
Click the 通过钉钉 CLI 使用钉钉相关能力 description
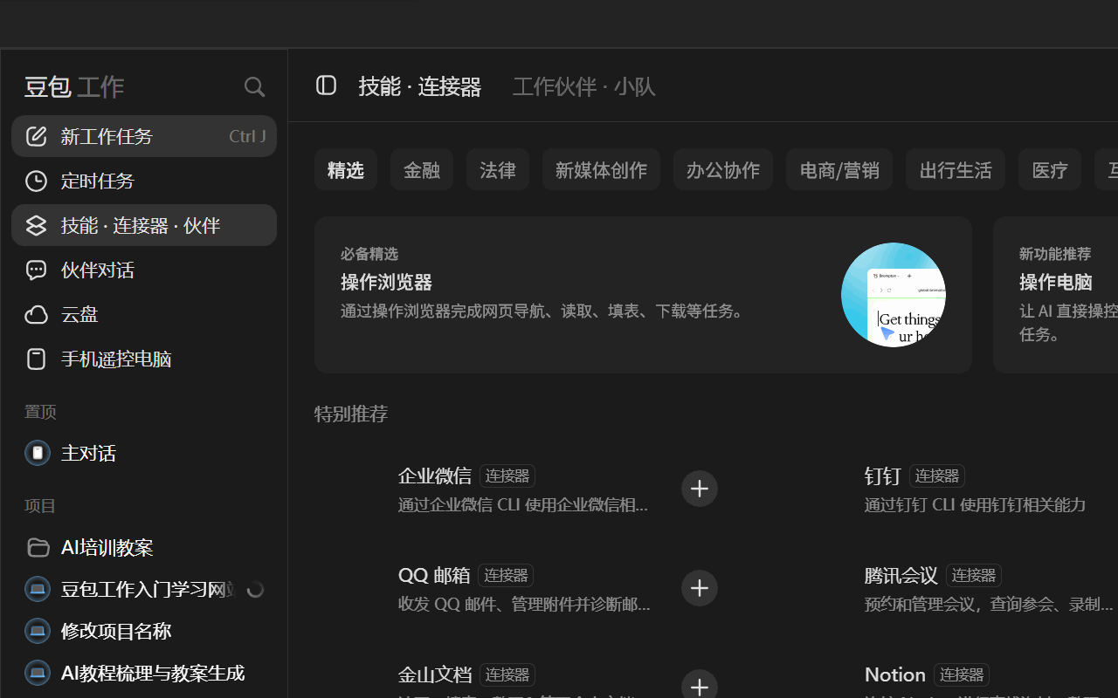(x=975, y=505)
